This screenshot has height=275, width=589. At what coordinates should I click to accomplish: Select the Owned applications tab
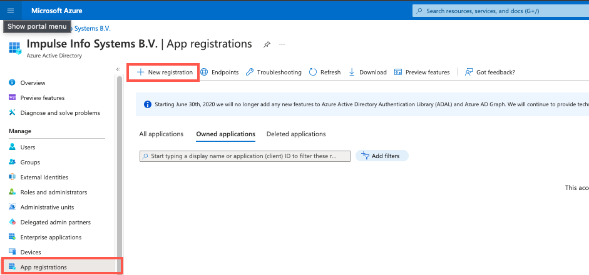(226, 134)
